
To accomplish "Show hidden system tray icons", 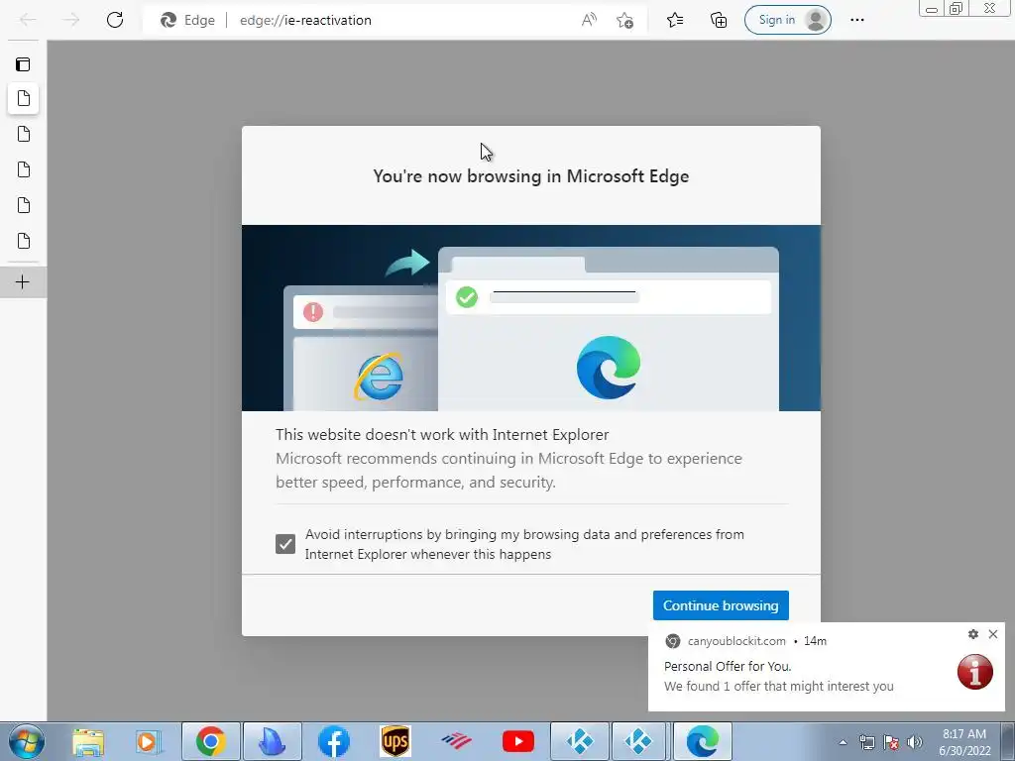I will pos(843,743).
